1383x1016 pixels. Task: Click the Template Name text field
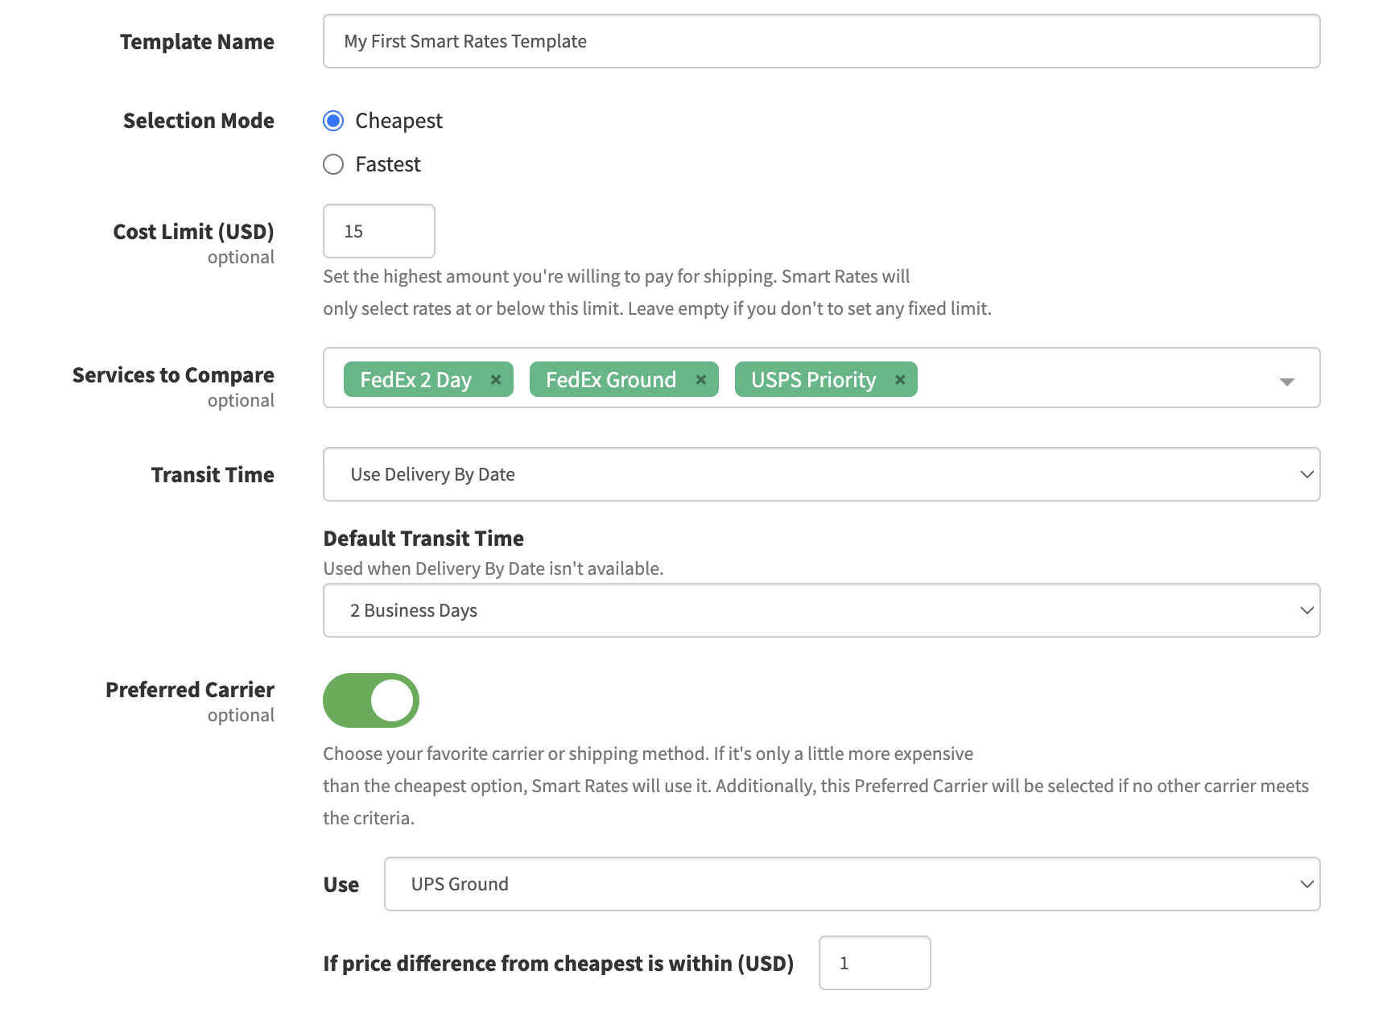[821, 41]
